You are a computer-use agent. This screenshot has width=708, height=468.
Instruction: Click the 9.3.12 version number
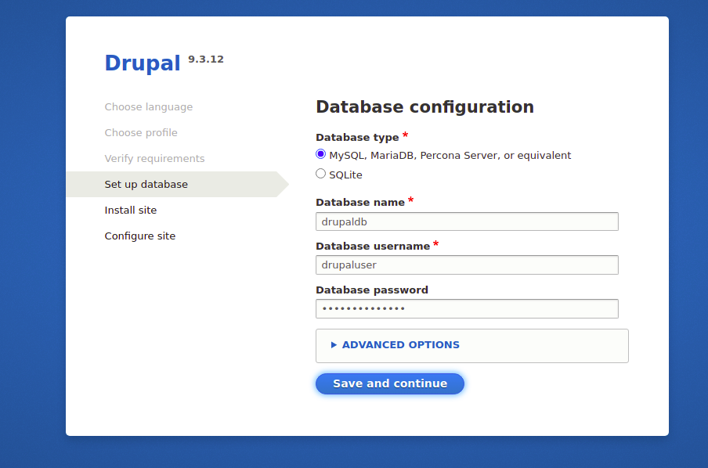coord(206,59)
